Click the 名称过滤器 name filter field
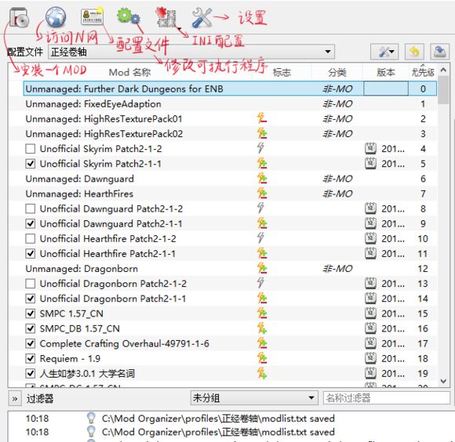This screenshot has width=455, height=442. coord(387,397)
